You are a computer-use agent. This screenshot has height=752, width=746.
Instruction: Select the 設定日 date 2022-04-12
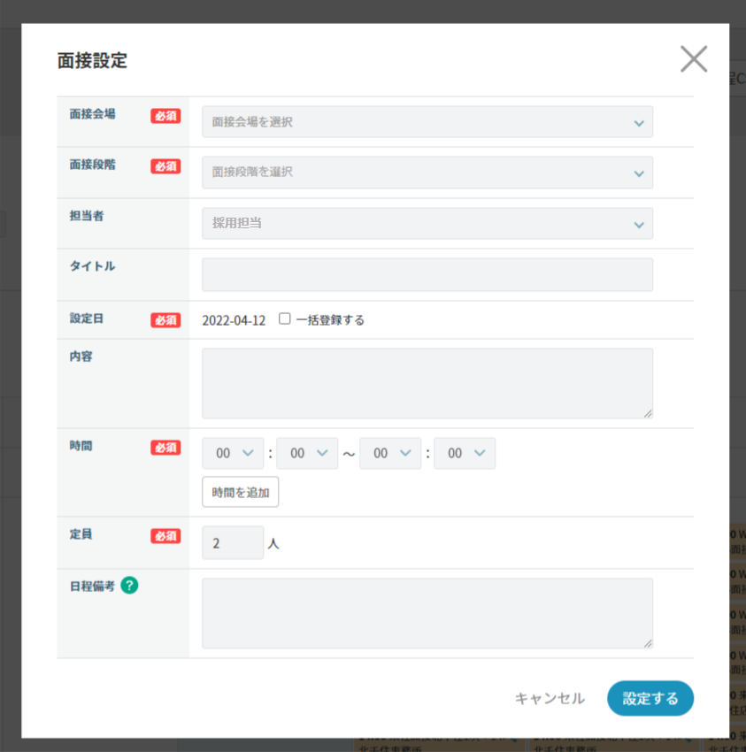(234, 320)
